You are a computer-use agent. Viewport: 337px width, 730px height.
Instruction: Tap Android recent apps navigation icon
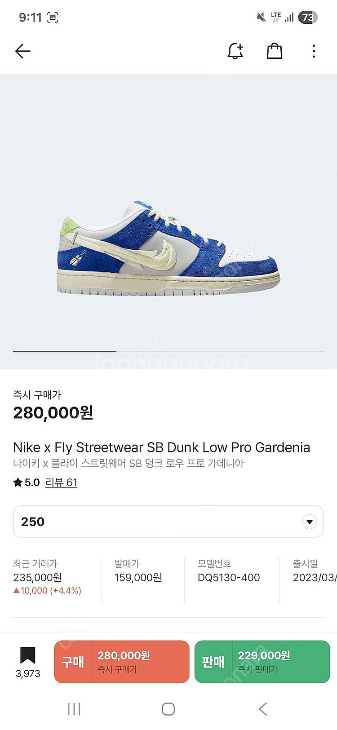coord(74,709)
